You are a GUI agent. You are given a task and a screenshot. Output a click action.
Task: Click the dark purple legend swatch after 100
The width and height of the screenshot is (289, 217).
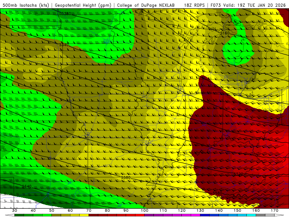[149, 215]
